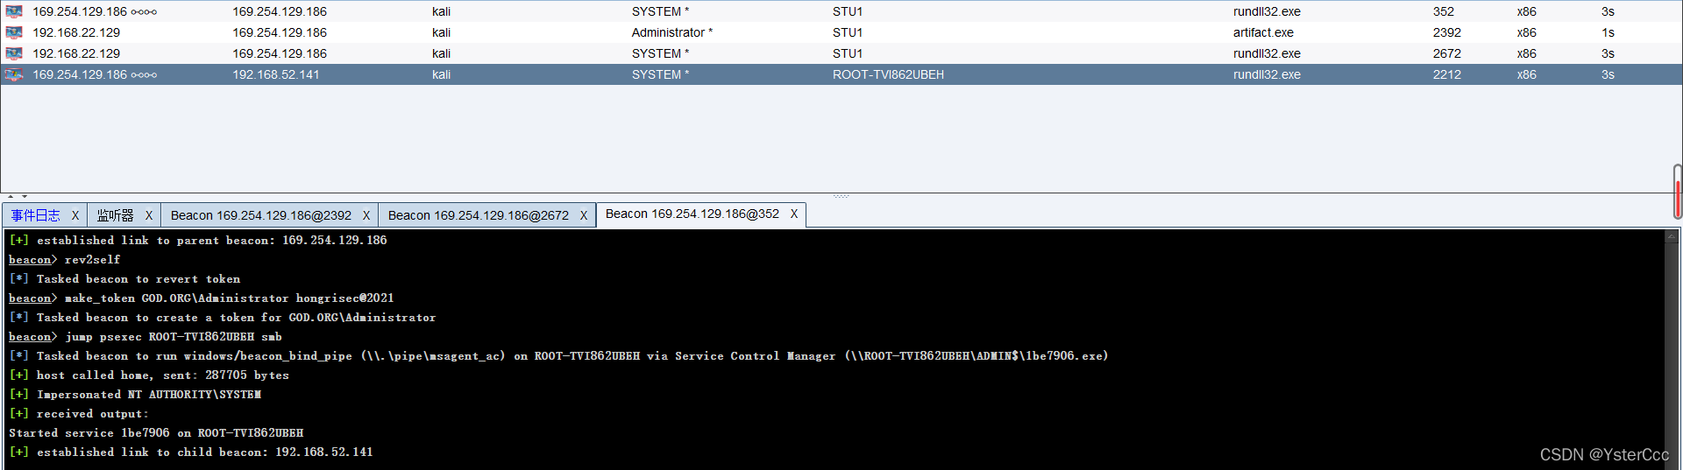Click the jump psexec command line
Screen dimensions: 1683x470
(146, 337)
